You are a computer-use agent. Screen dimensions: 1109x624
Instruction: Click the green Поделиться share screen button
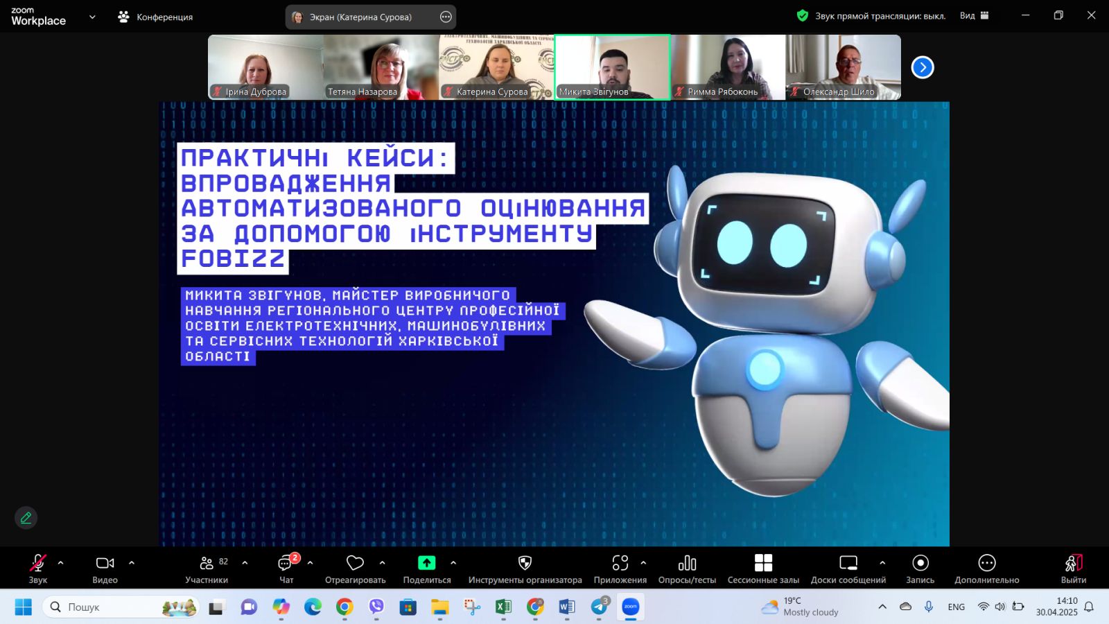(427, 569)
